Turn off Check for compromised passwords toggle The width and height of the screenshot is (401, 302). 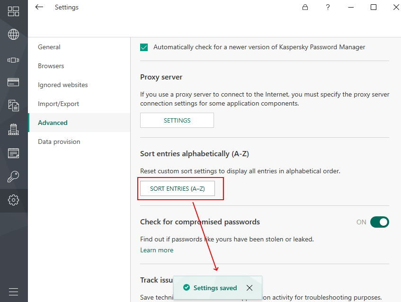[x=379, y=222]
